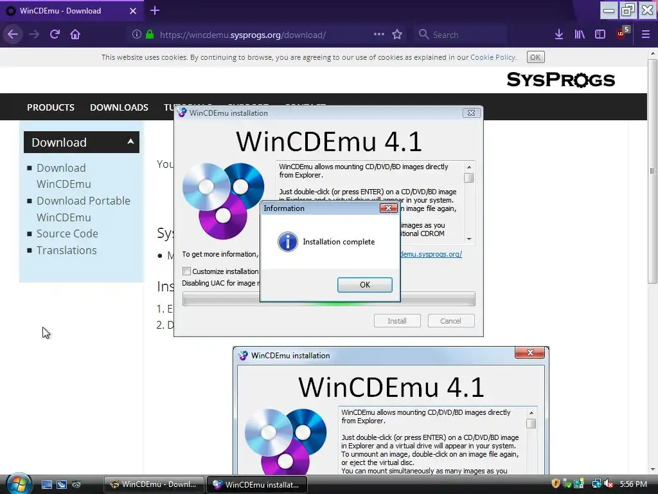Click the browser forward arrow
Screen dimensions: 658x494
[x=34, y=35]
